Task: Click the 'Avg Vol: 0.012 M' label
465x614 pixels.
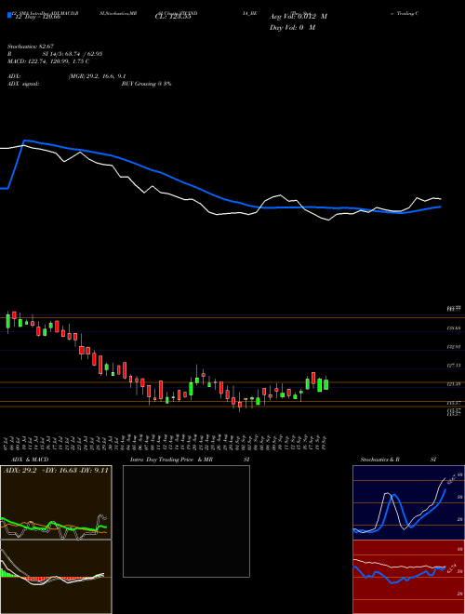Action: (299, 17)
